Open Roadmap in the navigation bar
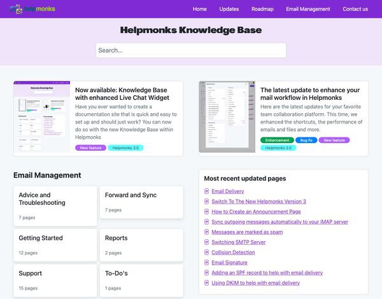The height and width of the screenshot is (299, 382). click(x=262, y=9)
